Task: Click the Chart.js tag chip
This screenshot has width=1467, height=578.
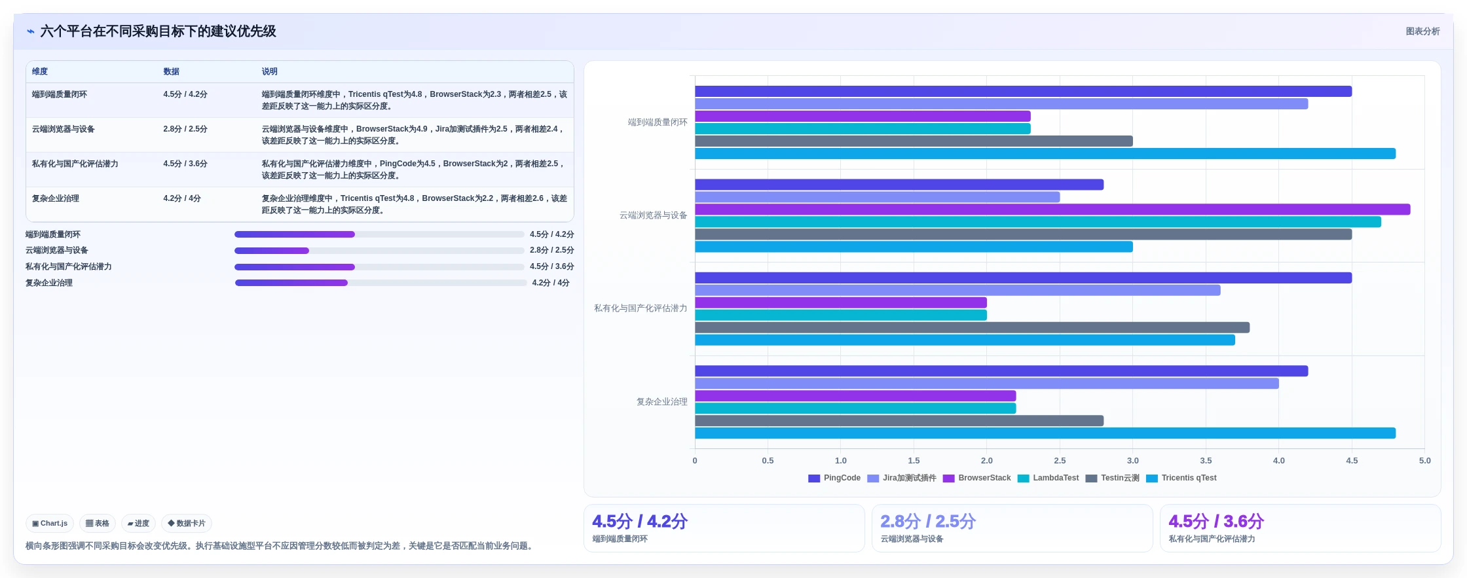Action: tap(50, 524)
